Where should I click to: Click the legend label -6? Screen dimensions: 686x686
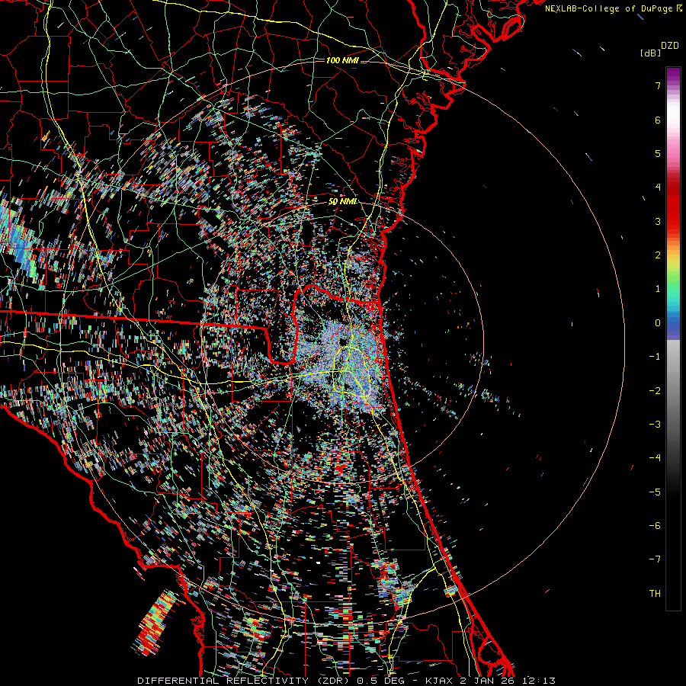[655, 525]
